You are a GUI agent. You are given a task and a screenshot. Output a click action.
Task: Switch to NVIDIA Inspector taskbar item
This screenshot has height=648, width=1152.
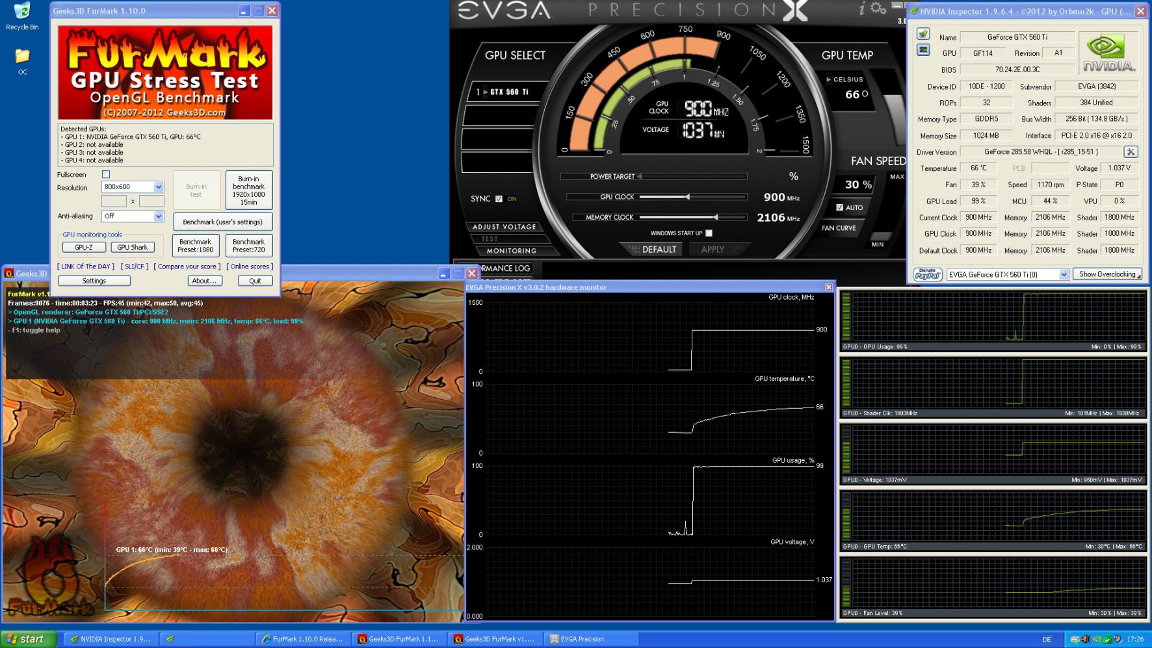[x=111, y=639]
